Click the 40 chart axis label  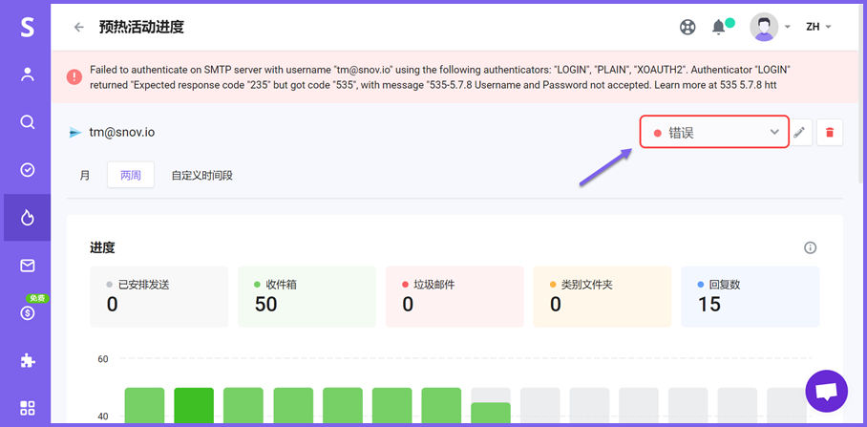pos(103,416)
